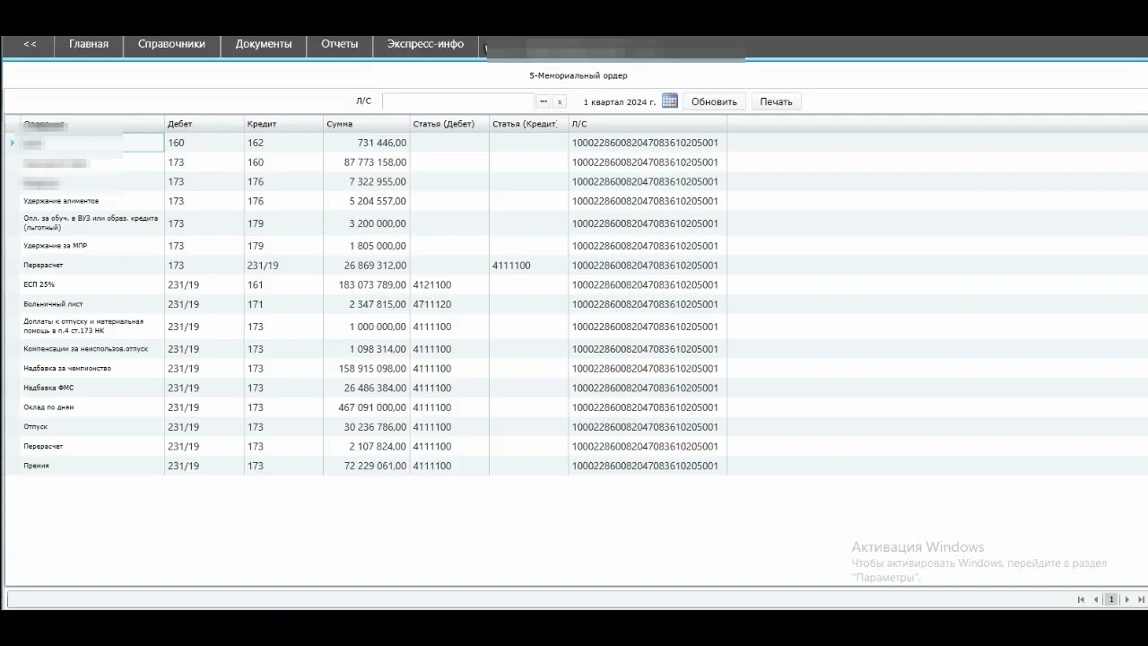Open the Экспресс-инфо menu

(x=425, y=44)
